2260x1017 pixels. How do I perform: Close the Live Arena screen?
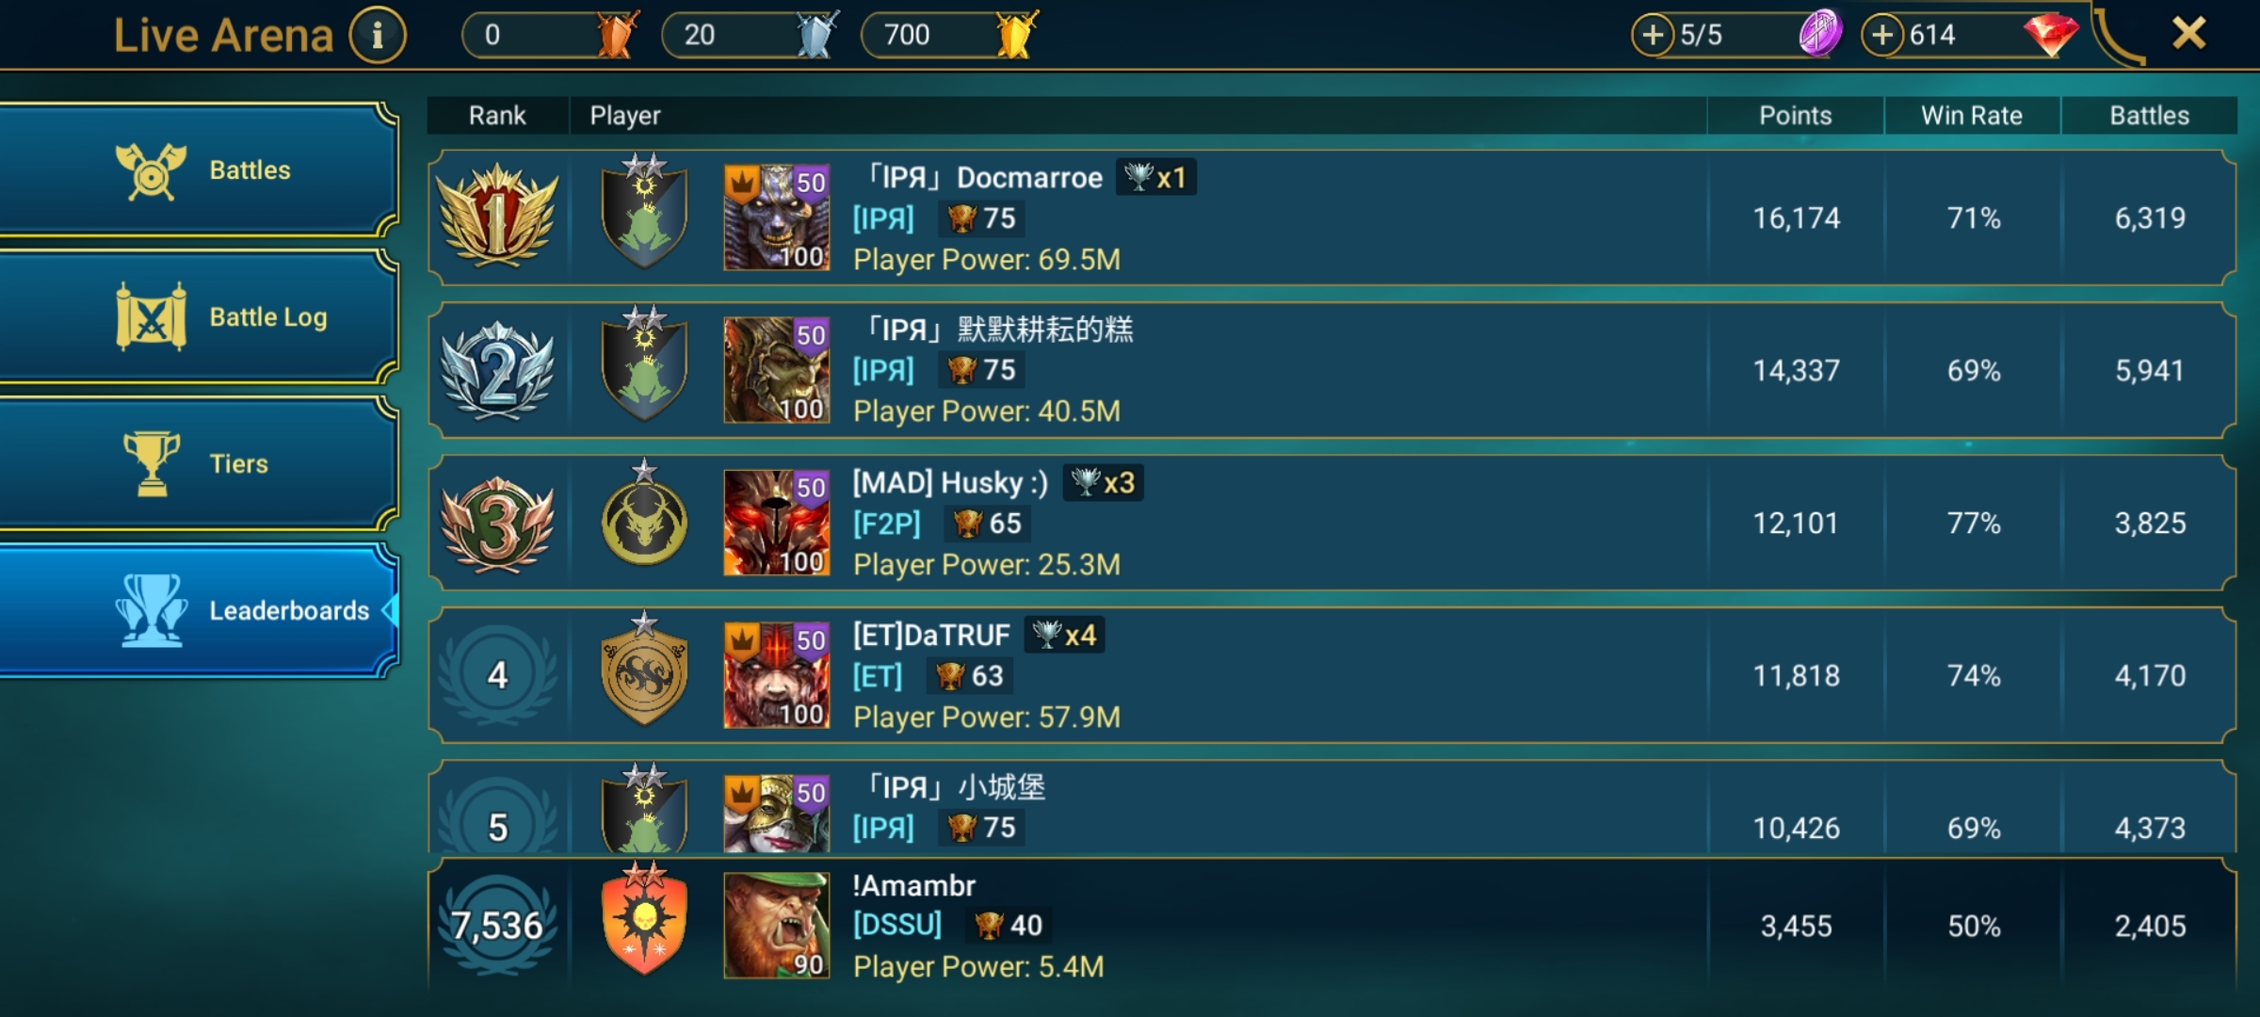[x=2189, y=34]
